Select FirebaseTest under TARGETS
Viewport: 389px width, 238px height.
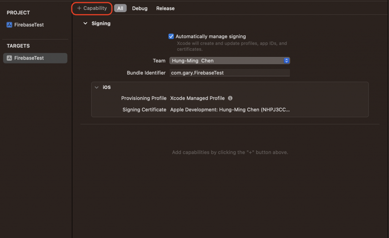tap(35, 58)
